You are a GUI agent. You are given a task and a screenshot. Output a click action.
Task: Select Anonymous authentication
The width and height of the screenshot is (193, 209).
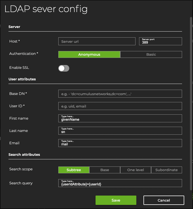pos(89,55)
